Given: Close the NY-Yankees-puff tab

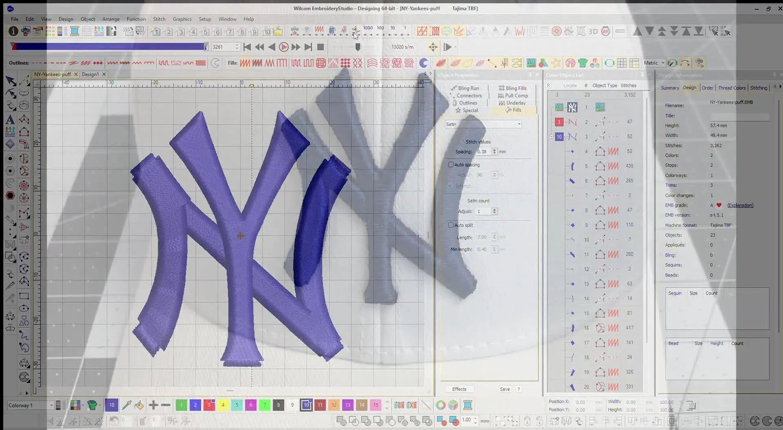Looking at the screenshot, I should (76, 74).
